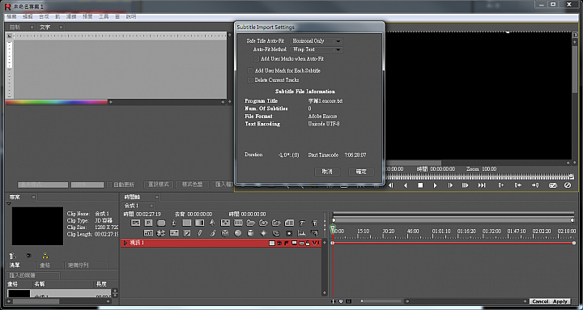583x310 pixels.
Task: Click the rainbow color gradient bar
Action: [57, 102]
